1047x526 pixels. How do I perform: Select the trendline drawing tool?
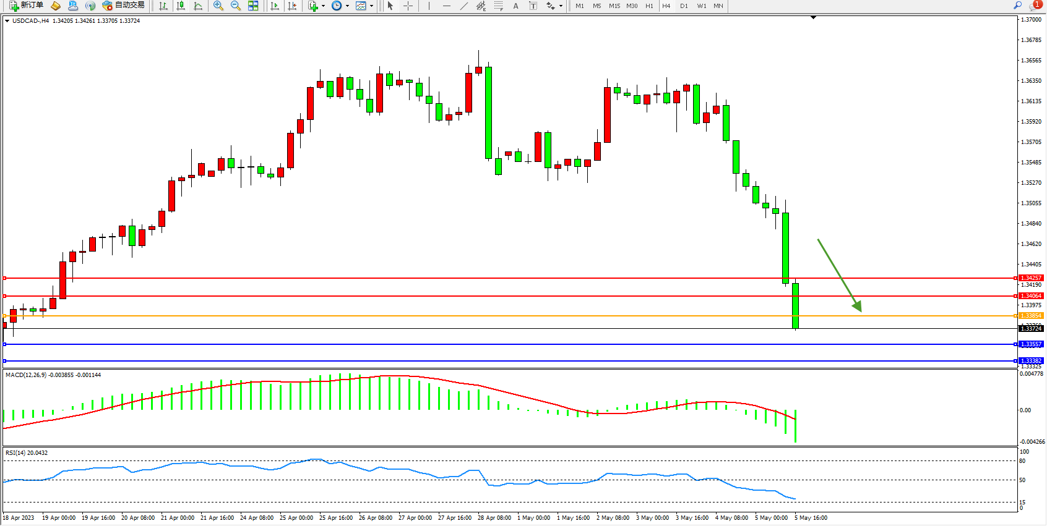click(x=464, y=6)
